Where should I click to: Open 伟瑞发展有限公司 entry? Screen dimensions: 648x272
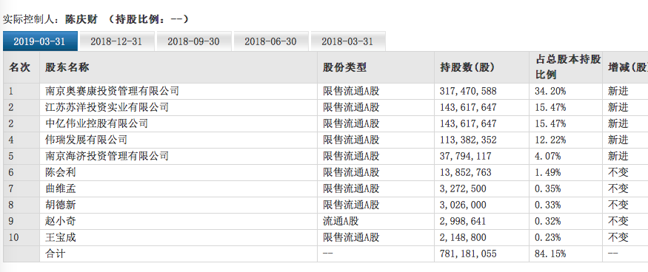[86, 140]
